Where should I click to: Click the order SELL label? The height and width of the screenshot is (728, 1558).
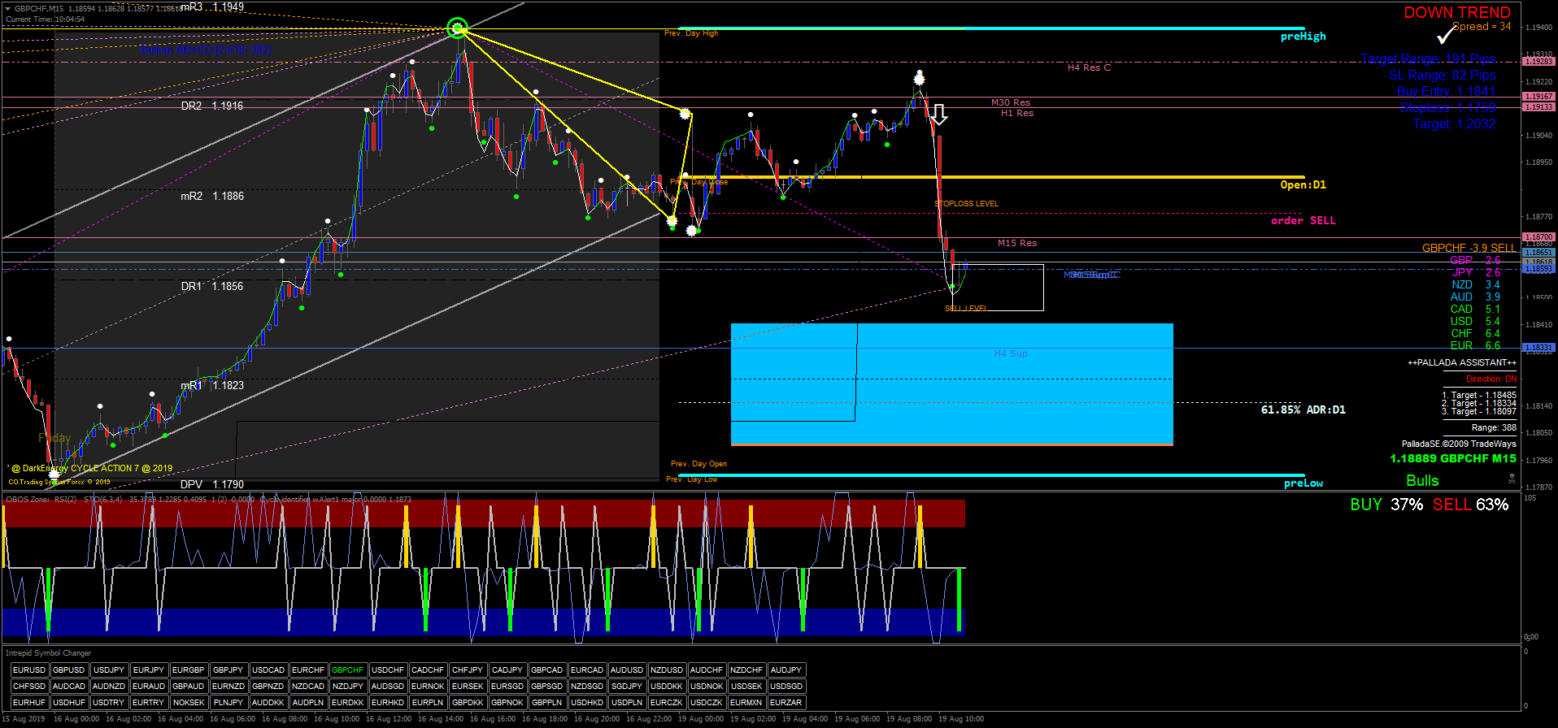coord(1303,220)
